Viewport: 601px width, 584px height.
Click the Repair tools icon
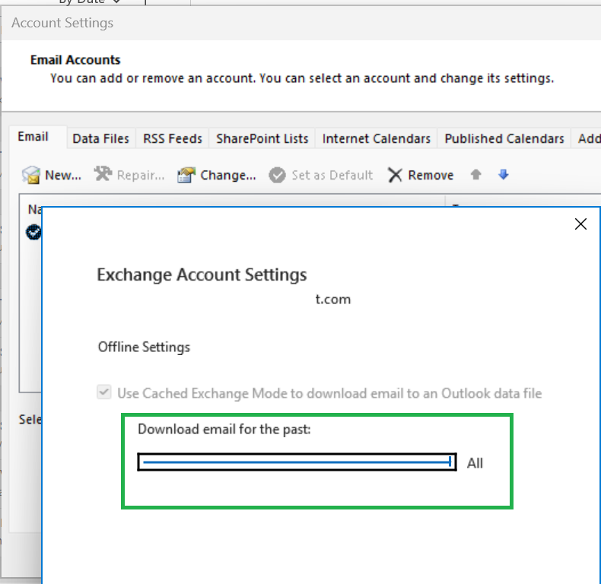103,174
